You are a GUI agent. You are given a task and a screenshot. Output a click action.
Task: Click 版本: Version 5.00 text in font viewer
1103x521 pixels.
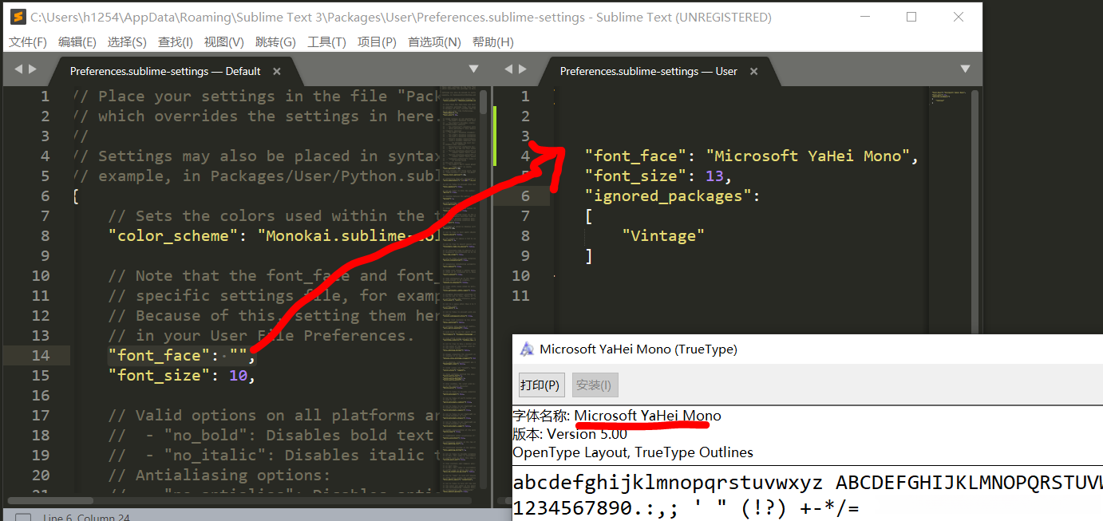[570, 434]
